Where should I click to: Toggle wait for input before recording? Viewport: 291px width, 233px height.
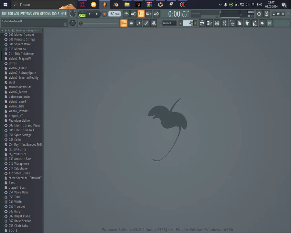tap(134, 14)
